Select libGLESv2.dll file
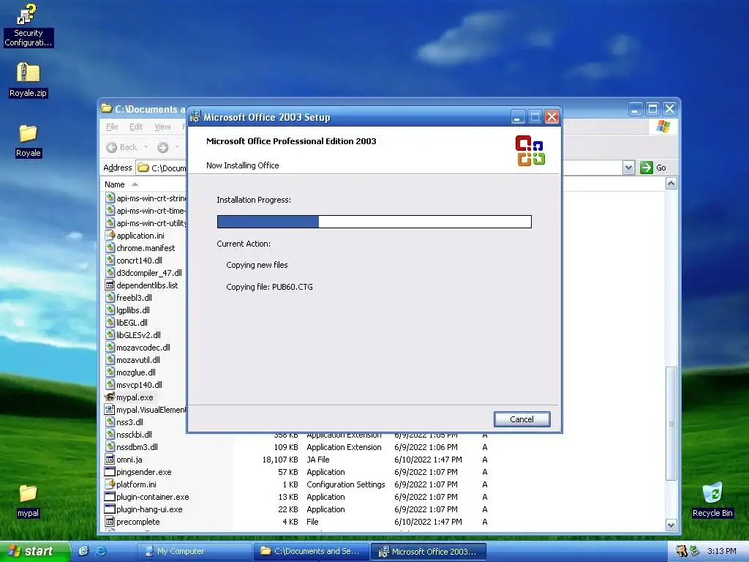Image resolution: width=749 pixels, height=562 pixels. [x=133, y=335]
